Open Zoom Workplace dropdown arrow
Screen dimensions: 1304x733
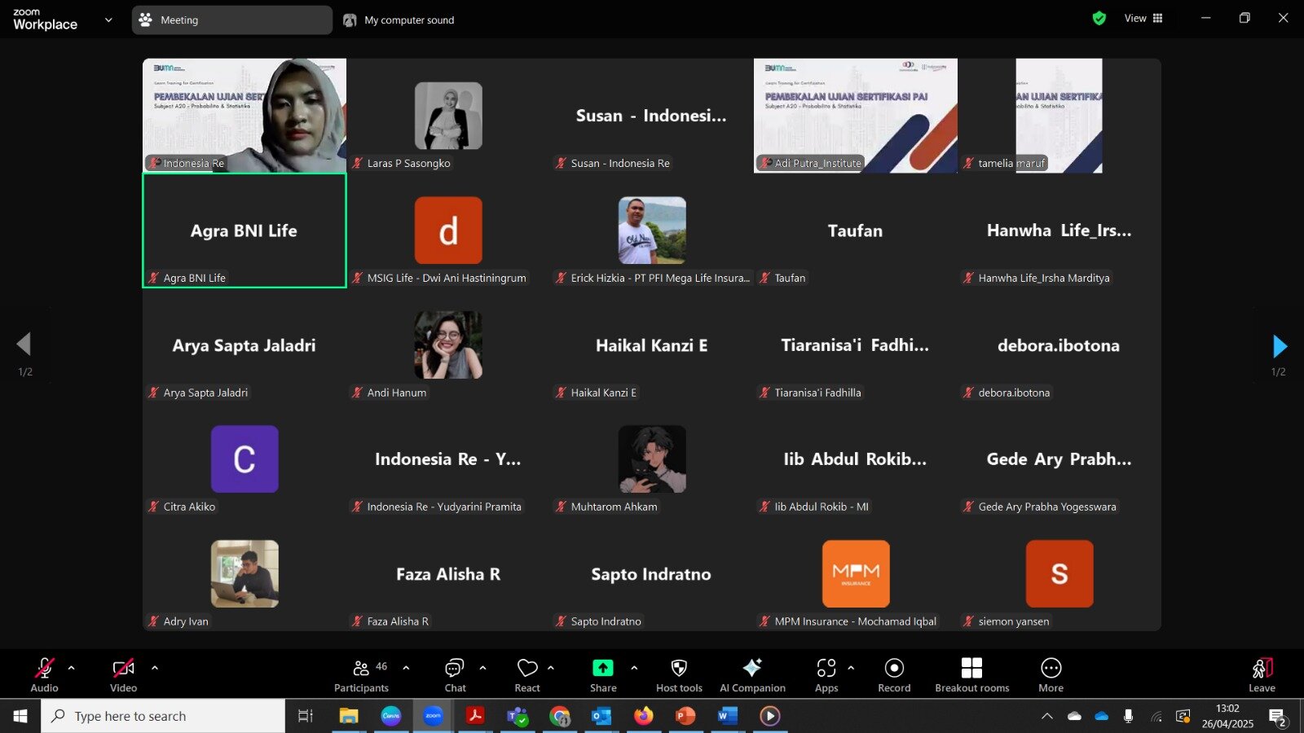108,20
